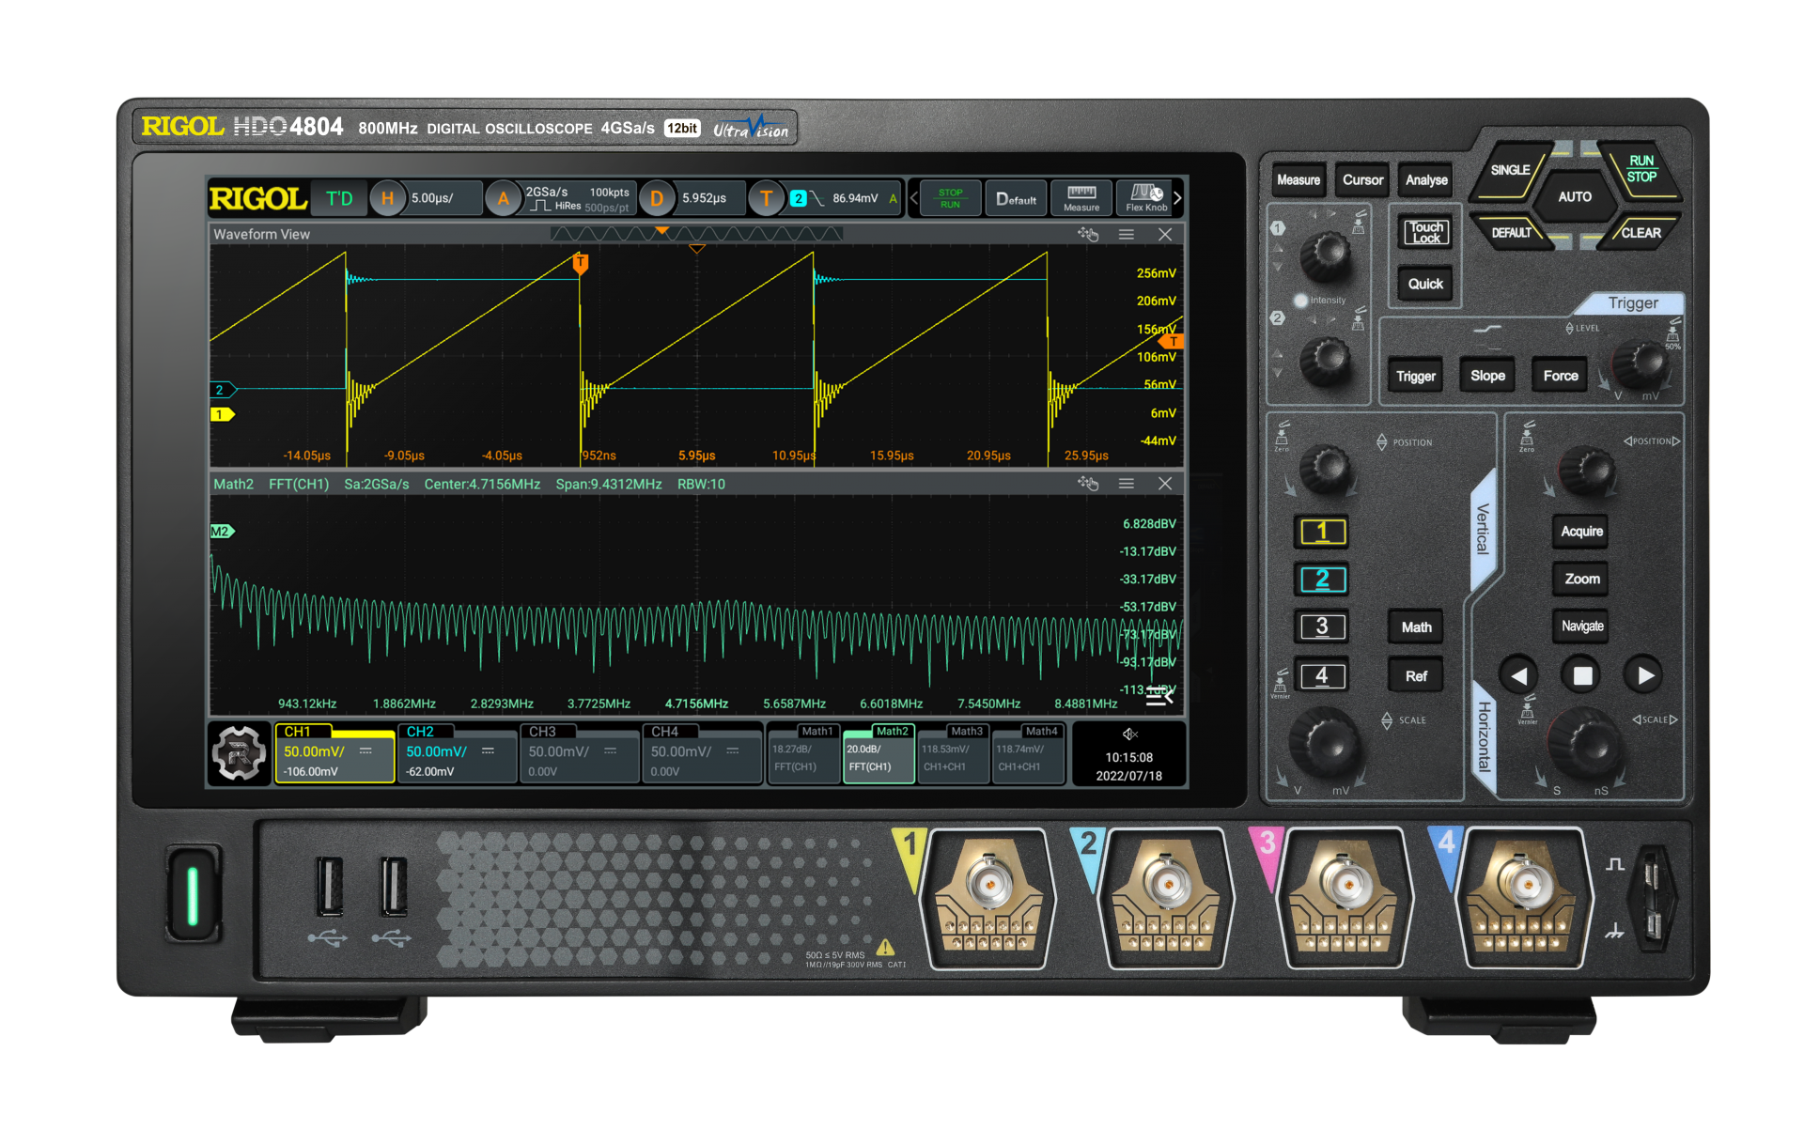This screenshot has width=1804, height=1129.
Task: Click the vertical SCALE knob
Action: (x=1326, y=744)
